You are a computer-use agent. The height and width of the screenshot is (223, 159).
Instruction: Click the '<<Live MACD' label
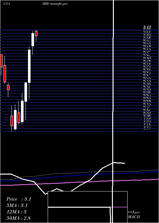click(134, 215)
